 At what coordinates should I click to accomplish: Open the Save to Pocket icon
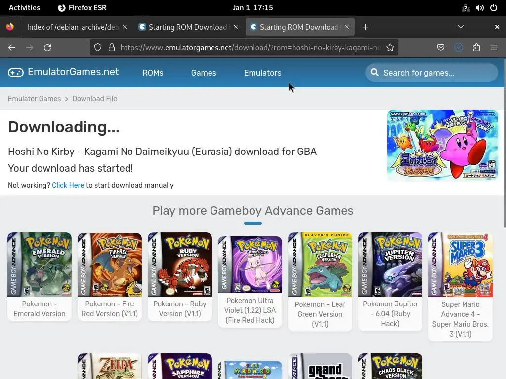pyautogui.click(x=440, y=48)
